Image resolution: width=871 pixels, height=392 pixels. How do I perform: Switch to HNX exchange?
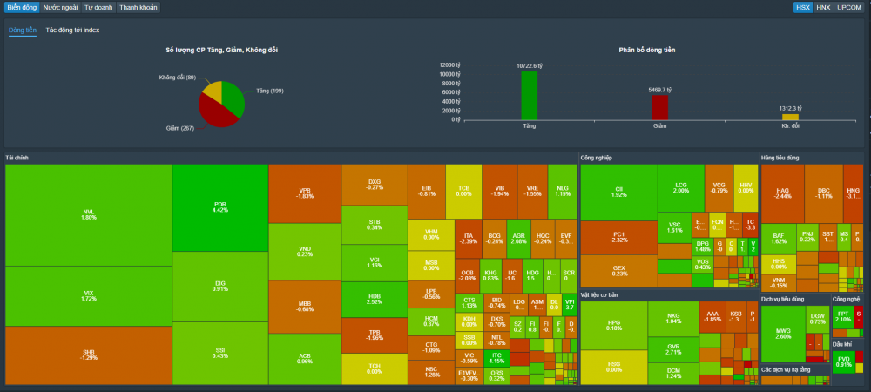[823, 7]
